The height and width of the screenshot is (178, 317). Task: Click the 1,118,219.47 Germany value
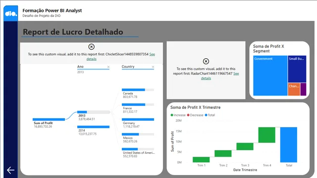click(131, 127)
